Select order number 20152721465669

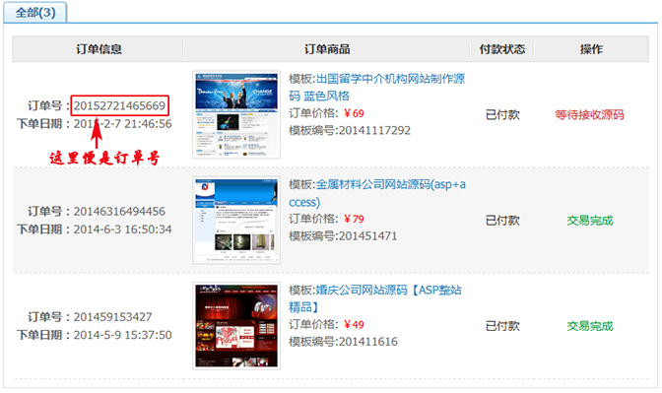click(119, 105)
